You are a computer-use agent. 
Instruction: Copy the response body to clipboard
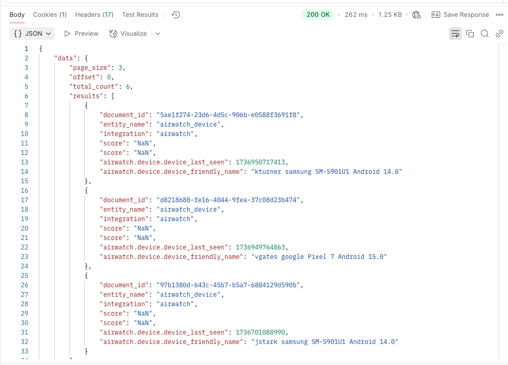470,33
